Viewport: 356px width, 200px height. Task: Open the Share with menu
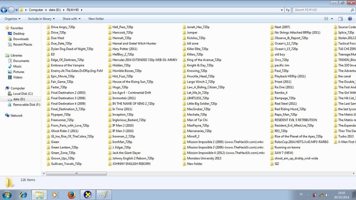pos(71,19)
